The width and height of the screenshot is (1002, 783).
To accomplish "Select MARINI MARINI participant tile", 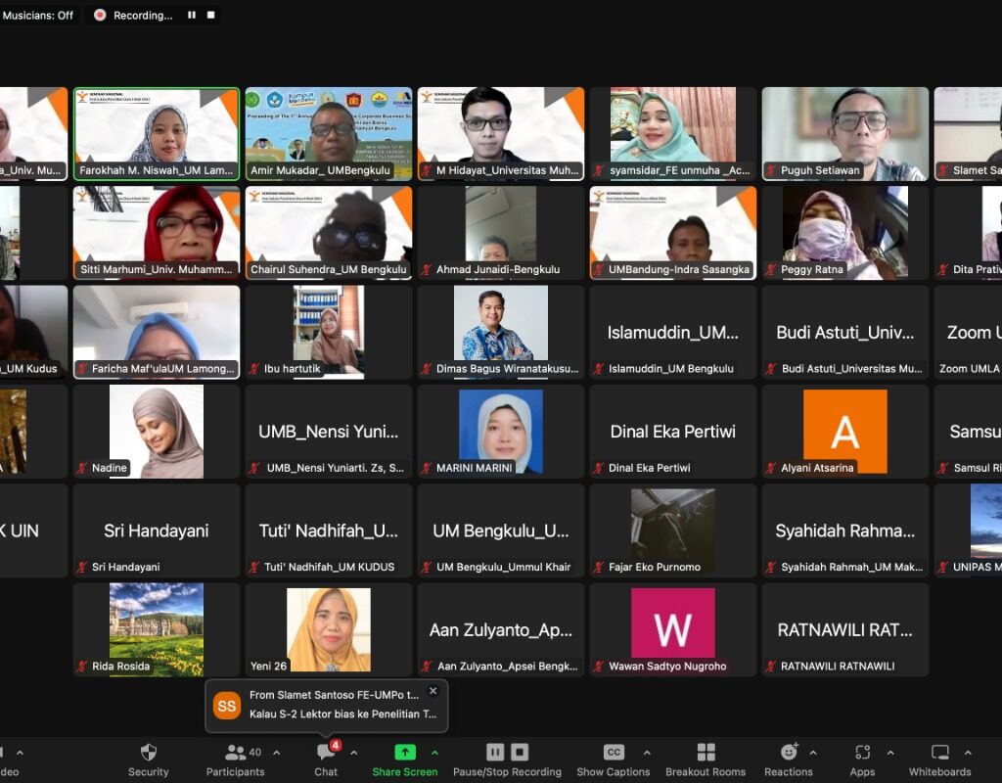I will coord(501,431).
